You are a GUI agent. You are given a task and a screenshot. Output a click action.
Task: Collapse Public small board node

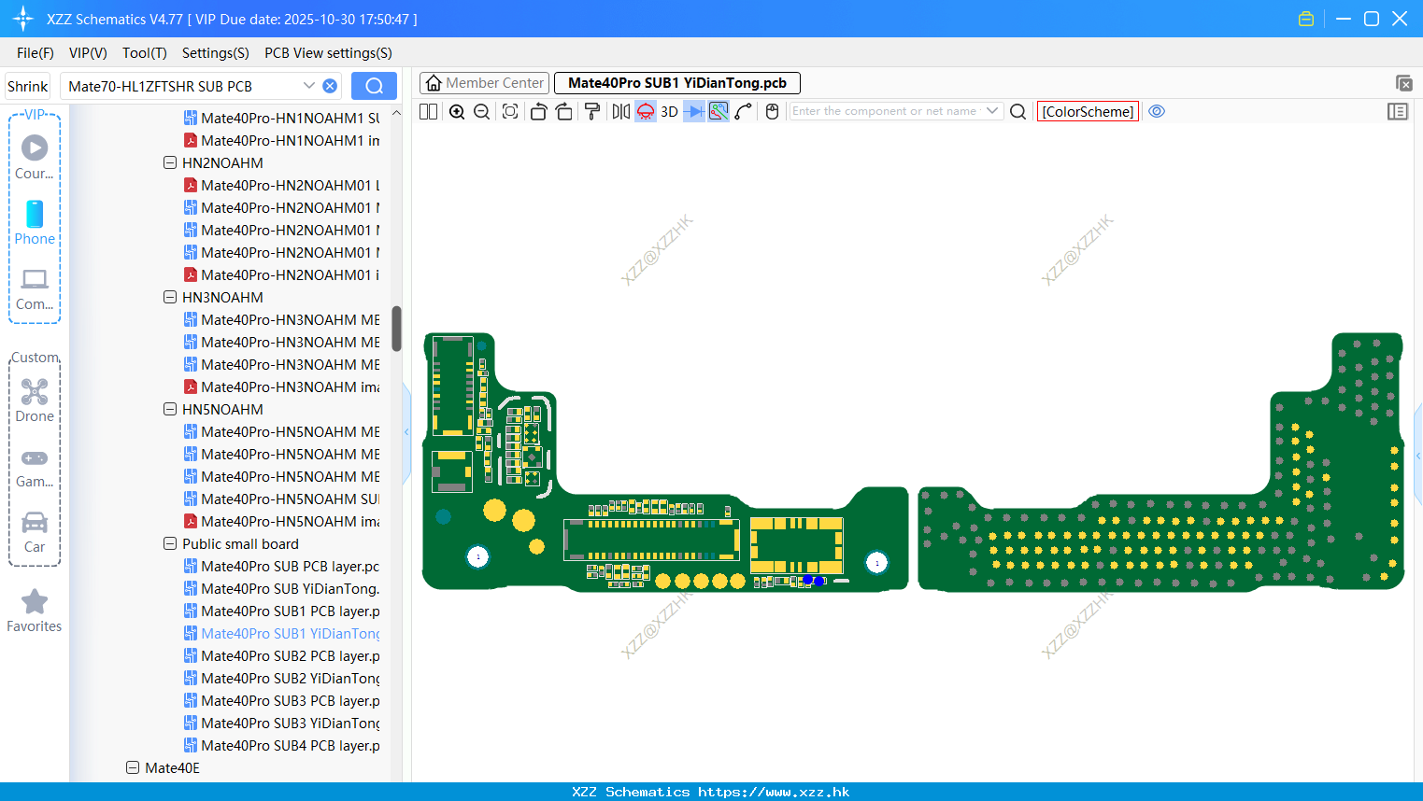pyautogui.click(x=170, y=543)
